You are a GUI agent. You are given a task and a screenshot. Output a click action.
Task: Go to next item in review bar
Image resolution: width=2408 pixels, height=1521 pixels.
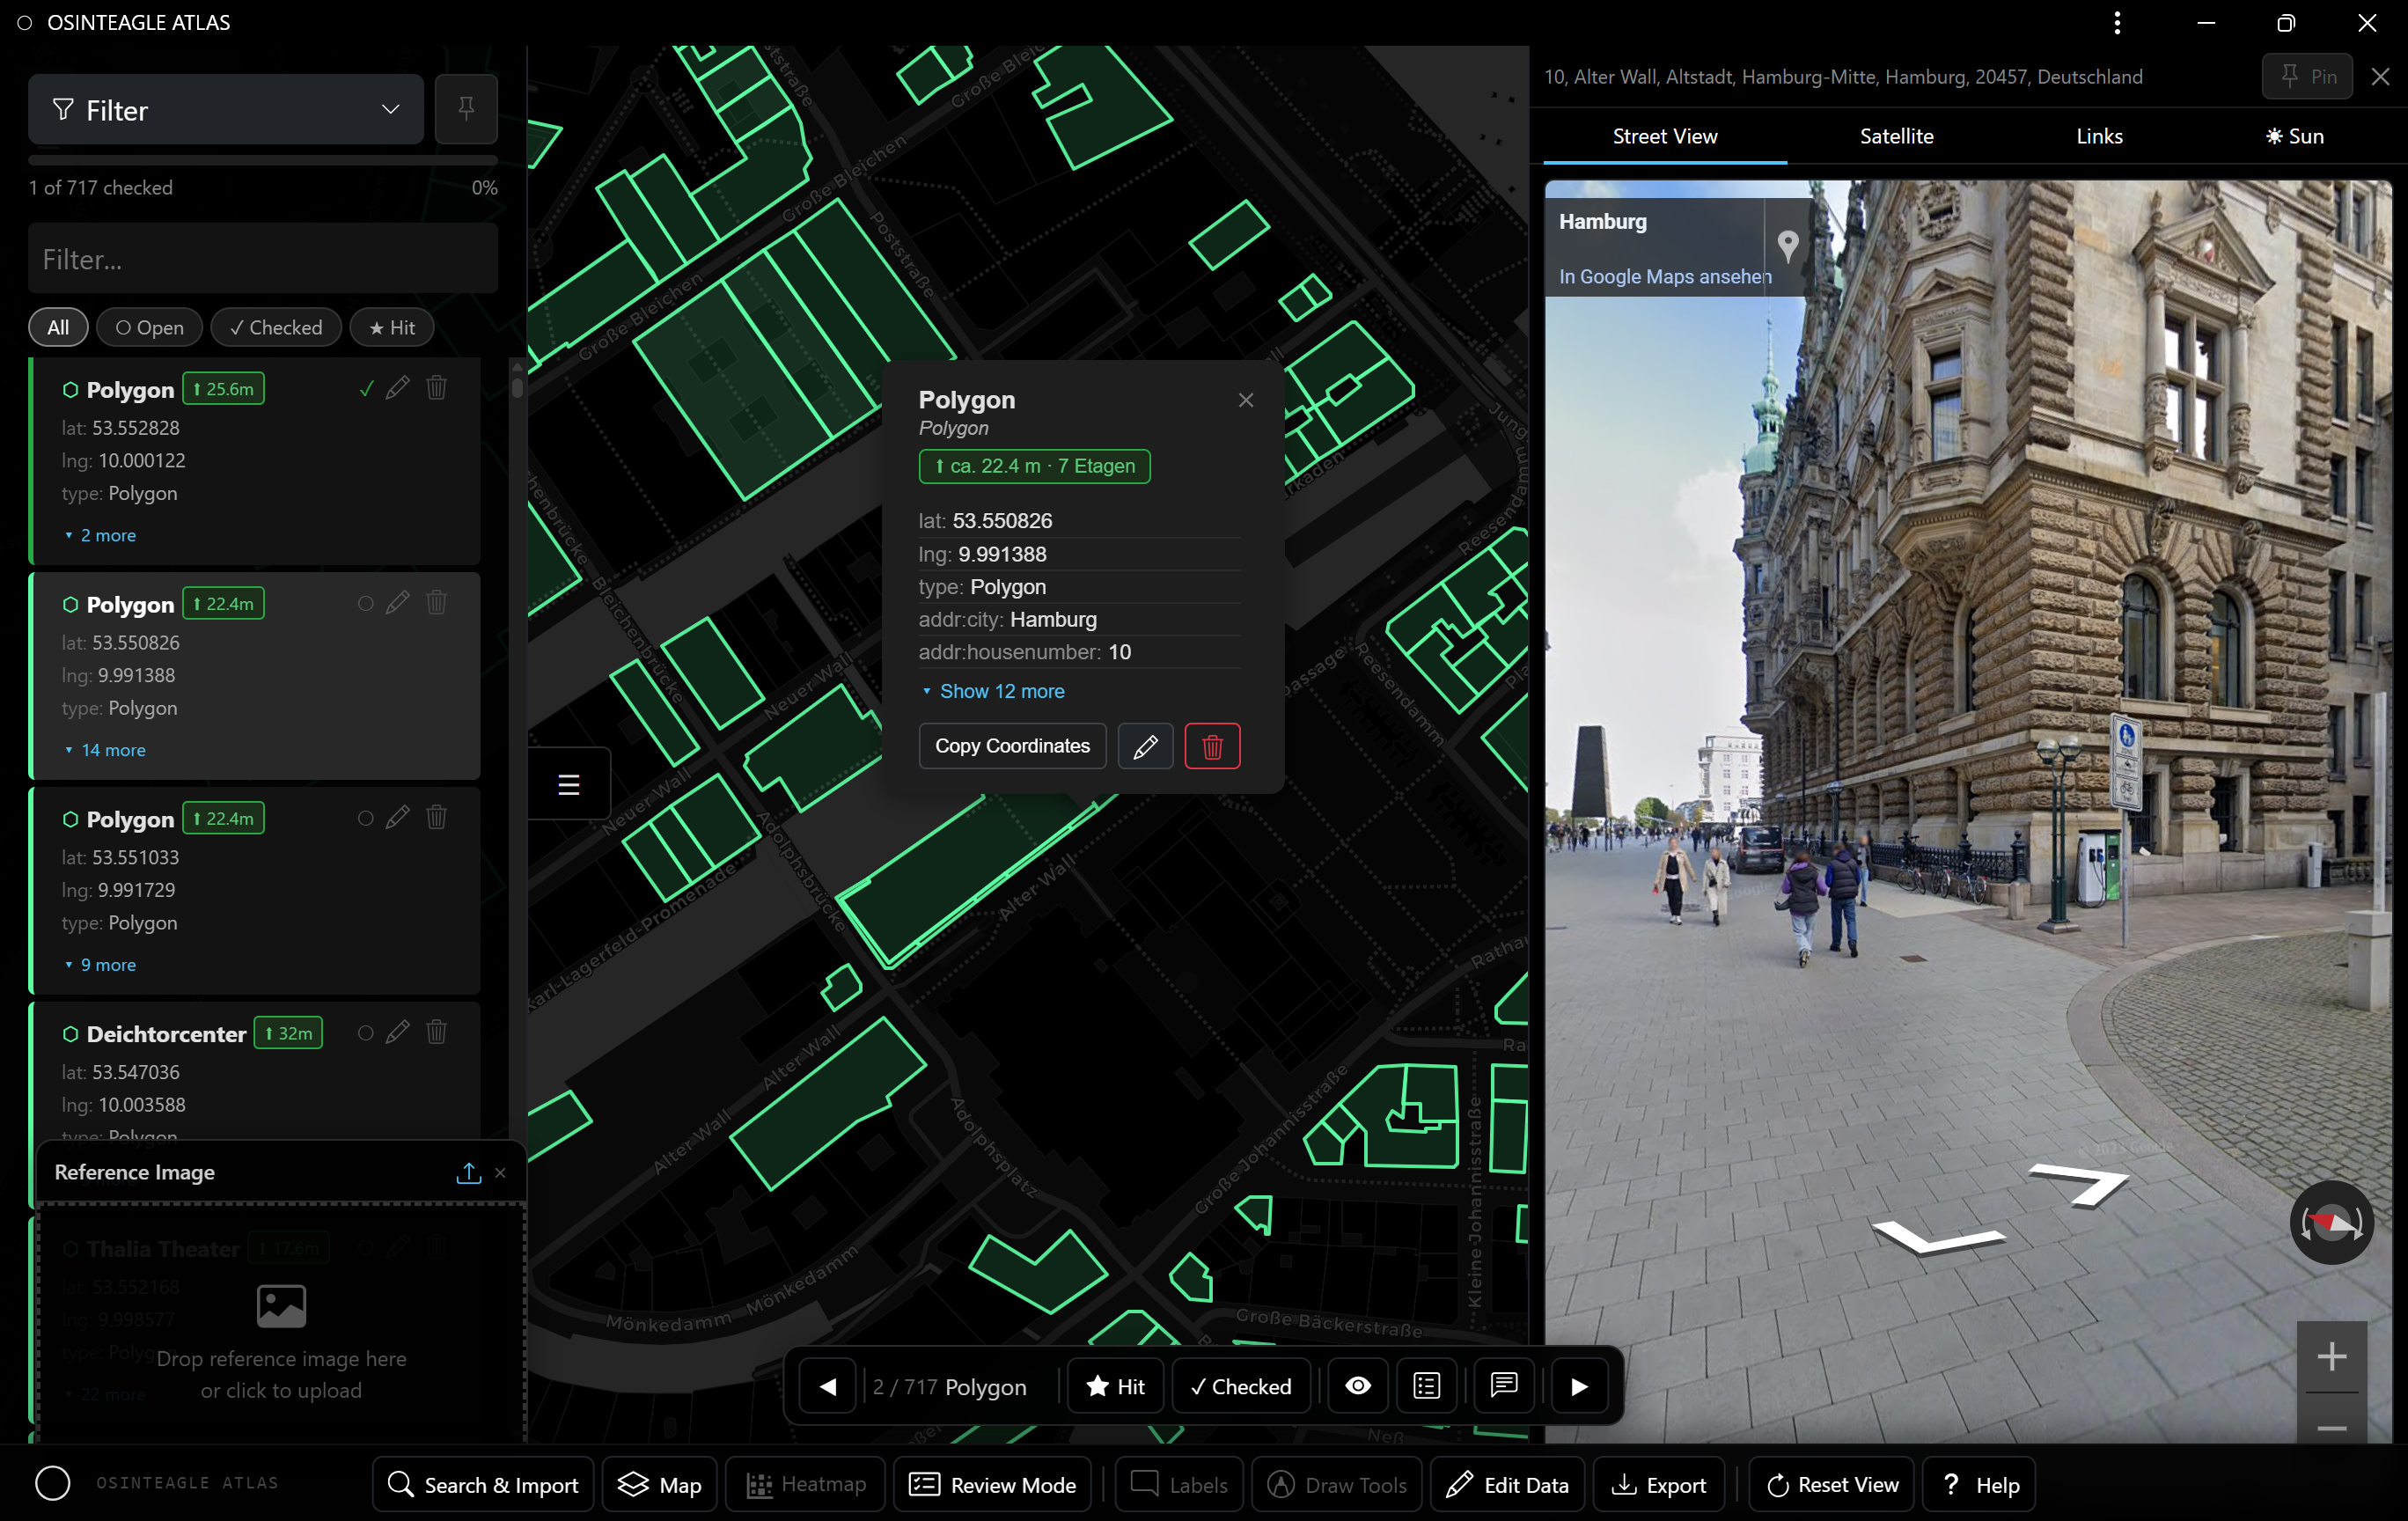1580,1387
